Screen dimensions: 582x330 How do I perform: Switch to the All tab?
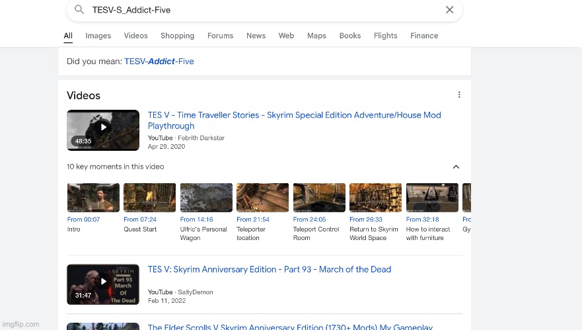68,36
